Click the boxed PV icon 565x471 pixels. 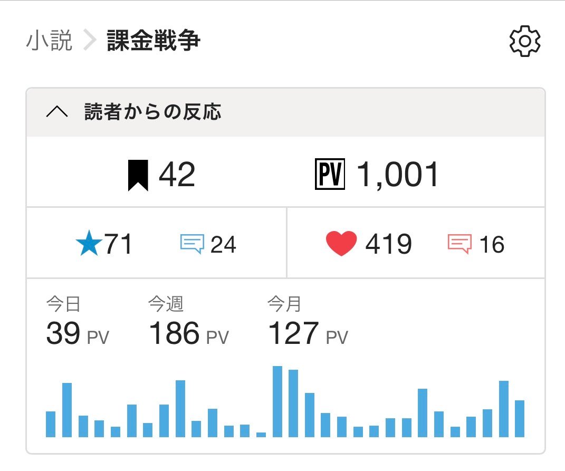click(x=329, y=176)
